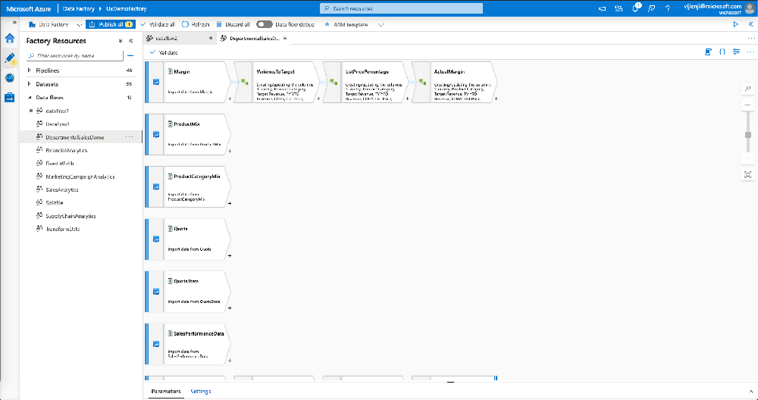This screenshot has width=758, height=400.
Task: Zoom in on the data flow canvas
Action: click(748, 105)
